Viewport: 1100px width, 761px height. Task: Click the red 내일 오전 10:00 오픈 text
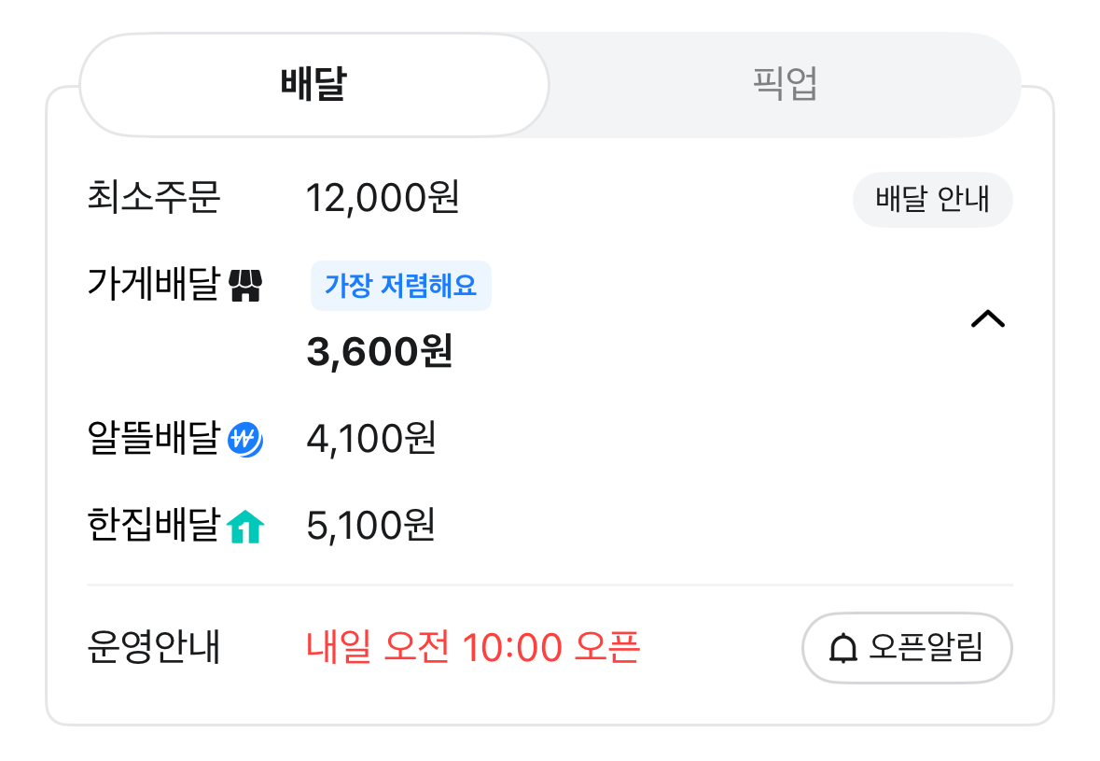(x=473, y=646)
